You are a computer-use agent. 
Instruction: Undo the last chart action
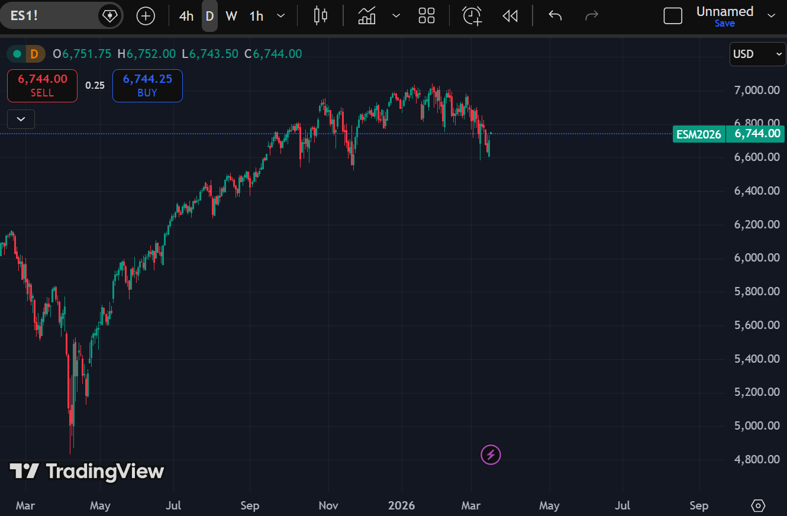click(x=555, y=16)
